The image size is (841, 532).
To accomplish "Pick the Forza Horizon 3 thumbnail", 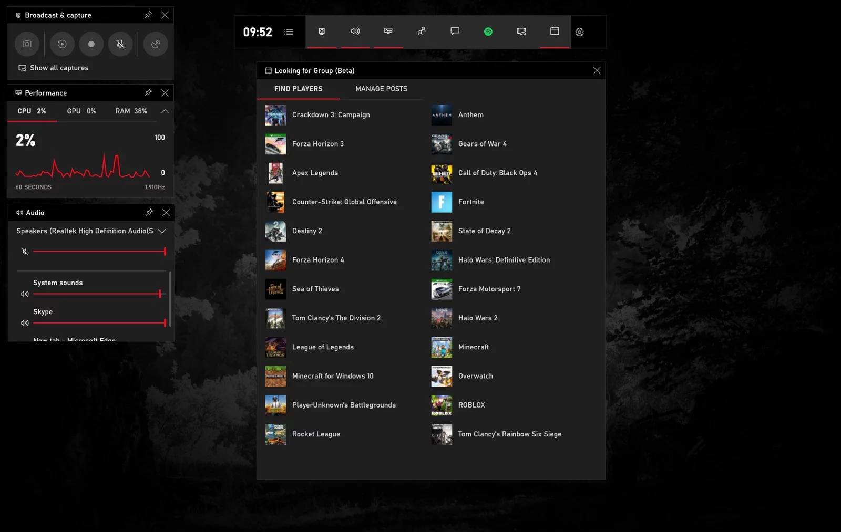I will pos(275,144).
